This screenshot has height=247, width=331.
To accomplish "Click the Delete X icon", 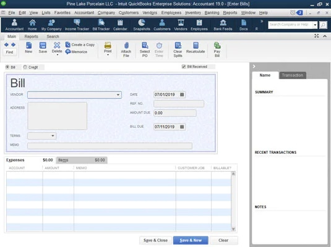I will [x=57, y=45].
